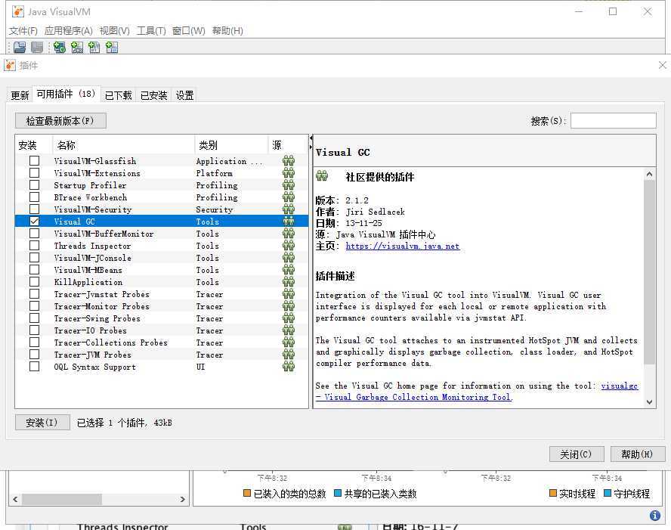Screen dimensions: 671x530
Task: Click description pane scroll down arrow
Action: 649,401
